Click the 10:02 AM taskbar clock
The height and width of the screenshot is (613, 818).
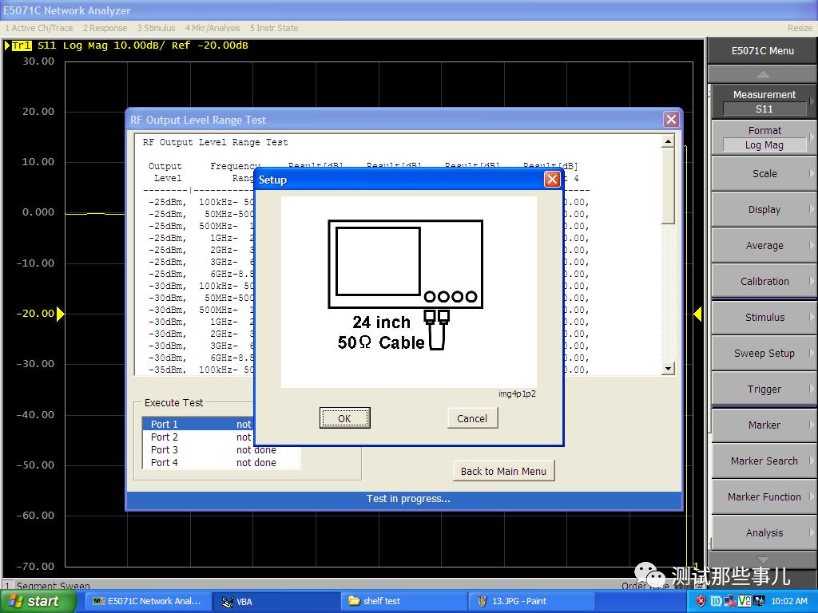click(788, 601)
